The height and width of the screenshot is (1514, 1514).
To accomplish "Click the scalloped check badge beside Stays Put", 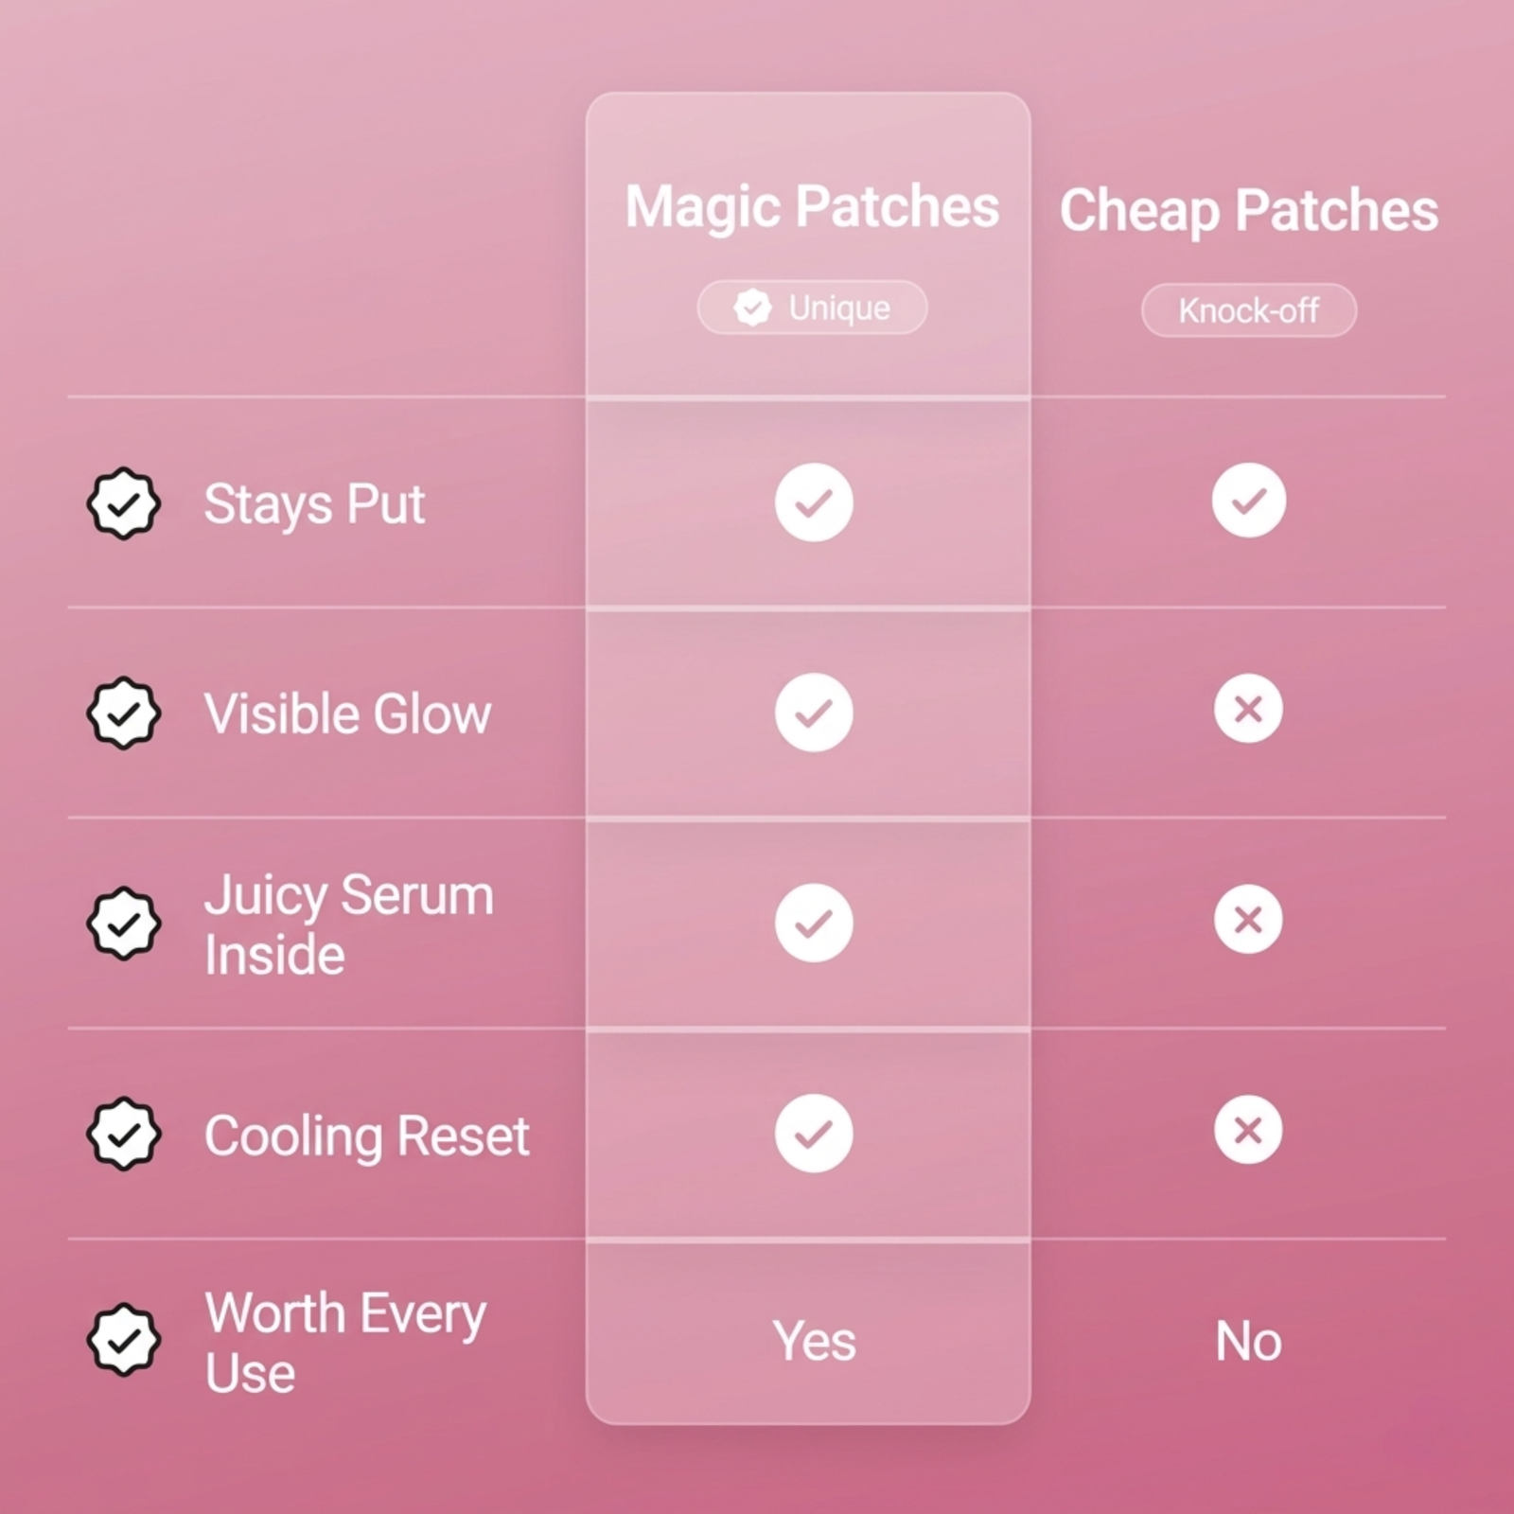I will [x=123, y=503].
